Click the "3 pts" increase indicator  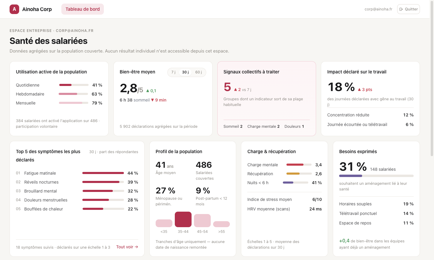click(x=365, y=90)
